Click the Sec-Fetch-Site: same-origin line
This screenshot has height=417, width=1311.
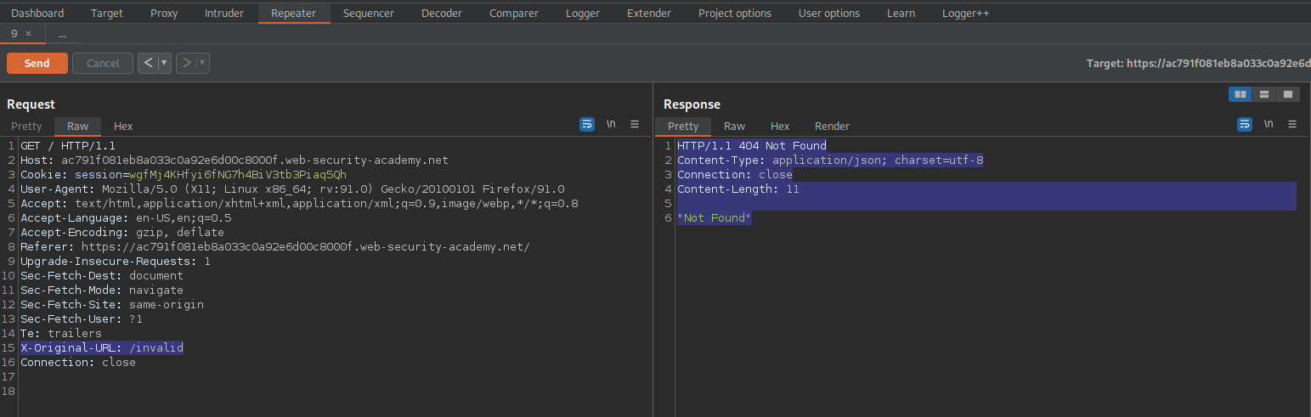point(112,305)
